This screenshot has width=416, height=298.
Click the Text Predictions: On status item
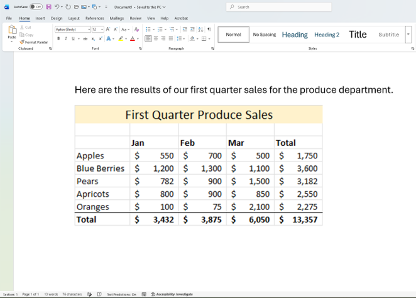(x=121, y=294)
